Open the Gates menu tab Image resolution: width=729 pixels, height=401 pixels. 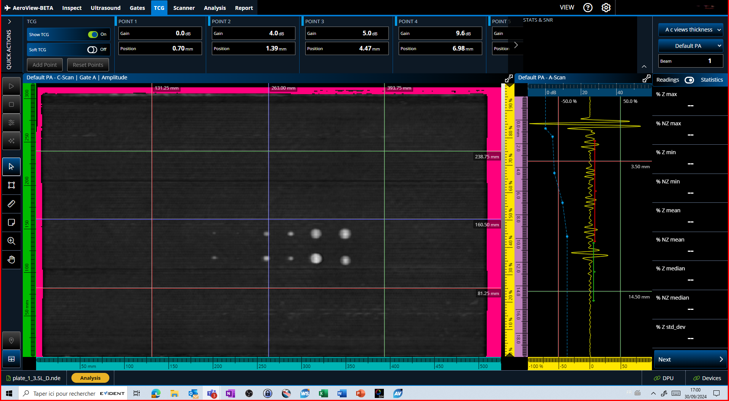tap(137, 8)
